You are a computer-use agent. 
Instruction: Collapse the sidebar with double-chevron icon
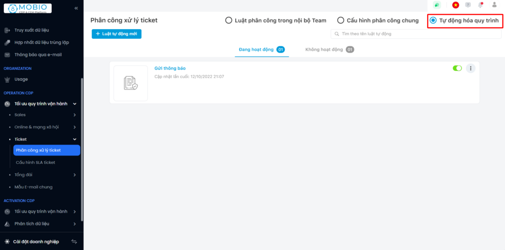click(x=76, y=8)
